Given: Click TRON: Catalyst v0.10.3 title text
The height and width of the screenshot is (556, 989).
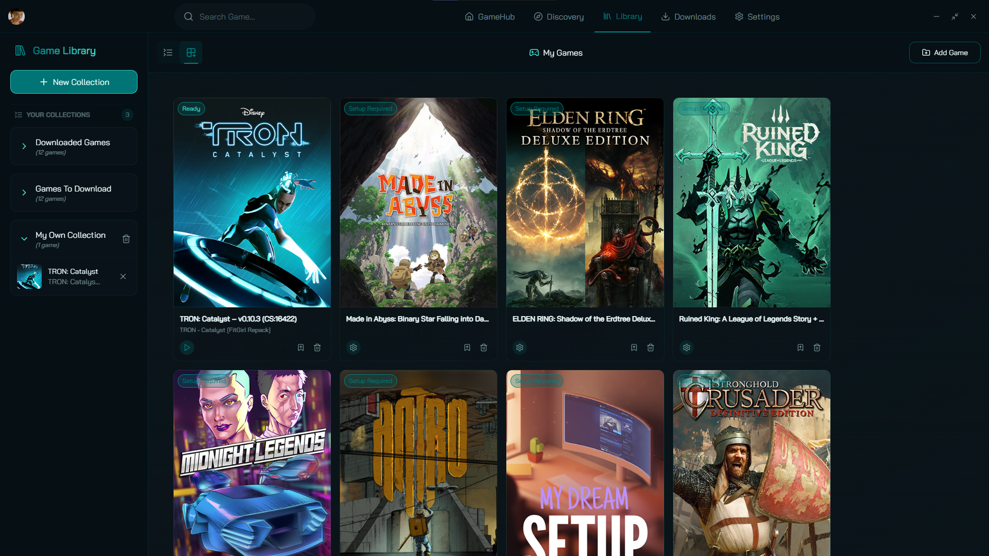Looking at the screenshot, I should pyautogui.click(x=238, y=319).
